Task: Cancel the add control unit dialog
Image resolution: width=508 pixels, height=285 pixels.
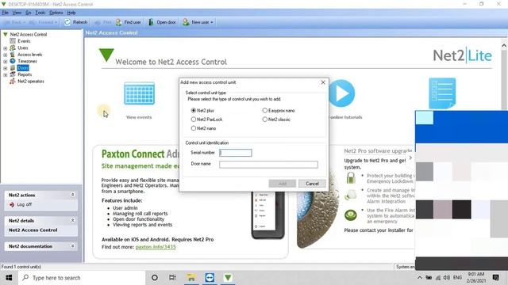Action: [x=312, y=184]
